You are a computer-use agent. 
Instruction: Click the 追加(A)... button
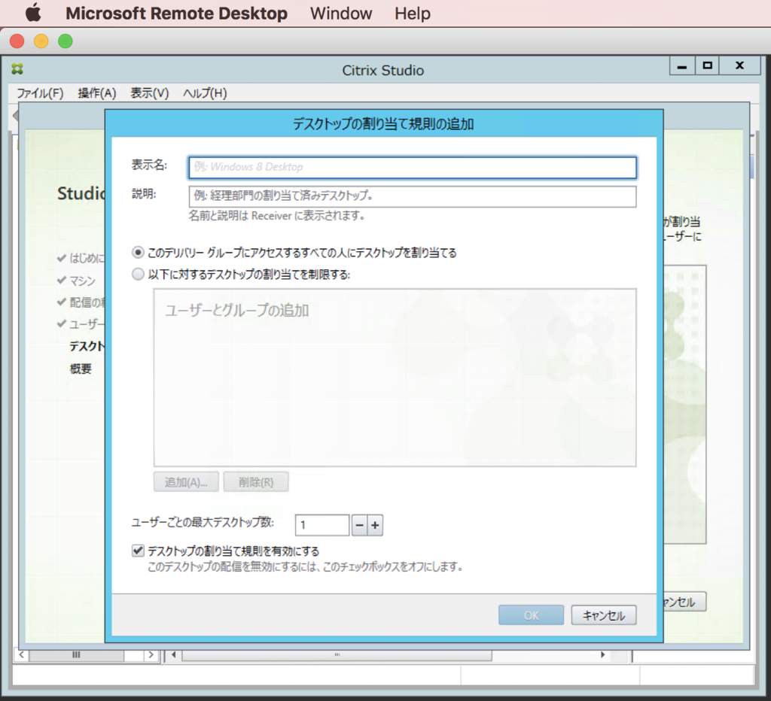tap(186, 482)
